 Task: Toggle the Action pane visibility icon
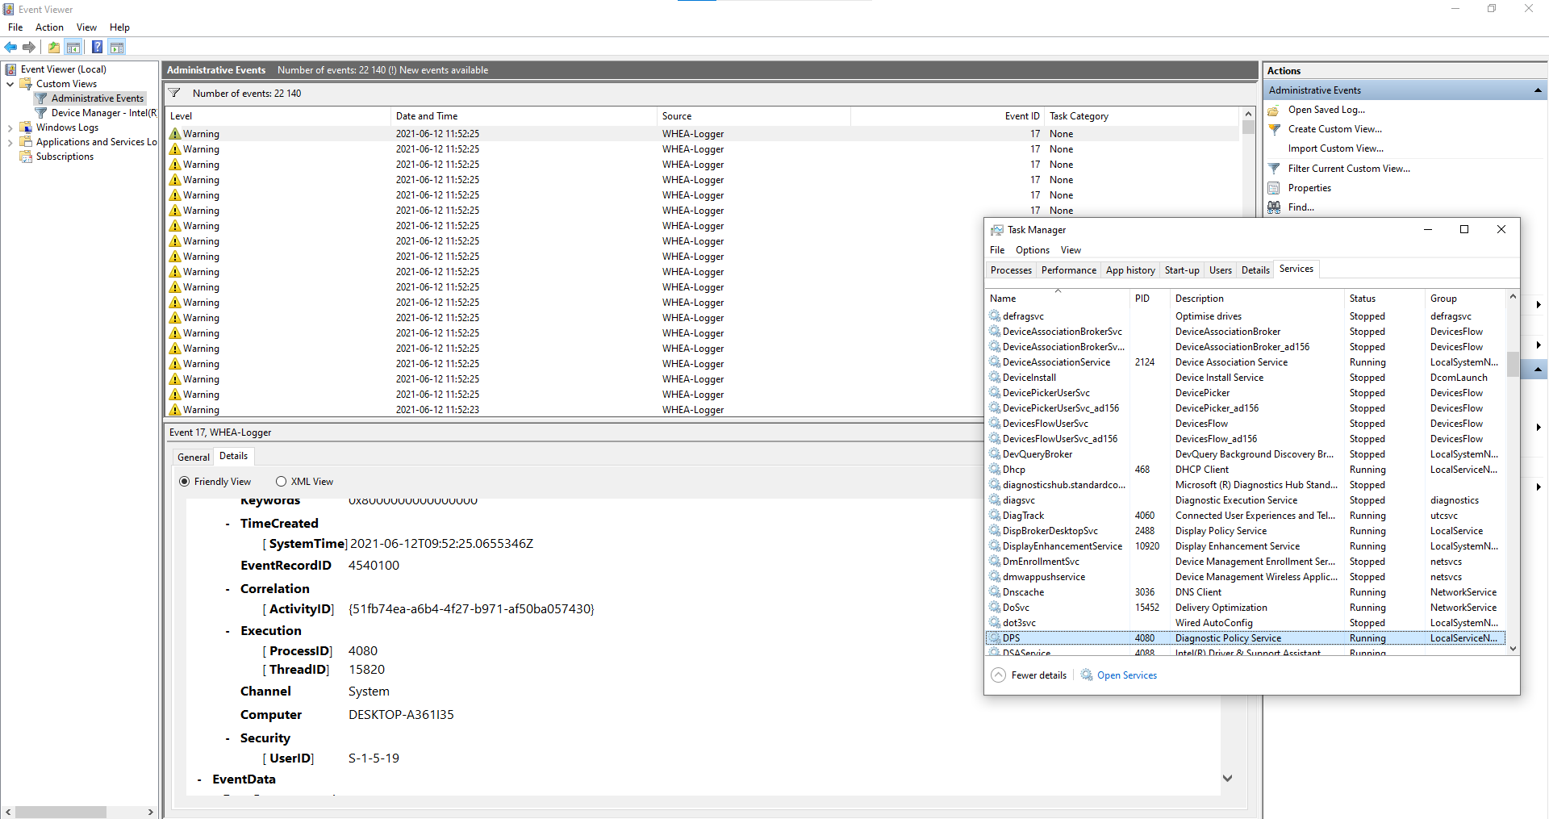tap(117, 47)
